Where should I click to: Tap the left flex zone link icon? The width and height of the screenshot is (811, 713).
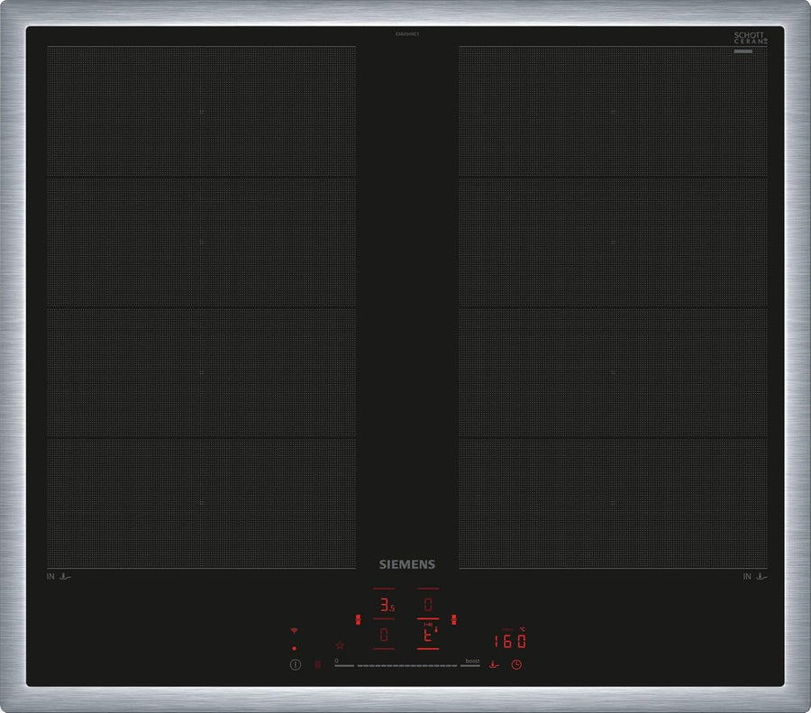coord(359,619)
